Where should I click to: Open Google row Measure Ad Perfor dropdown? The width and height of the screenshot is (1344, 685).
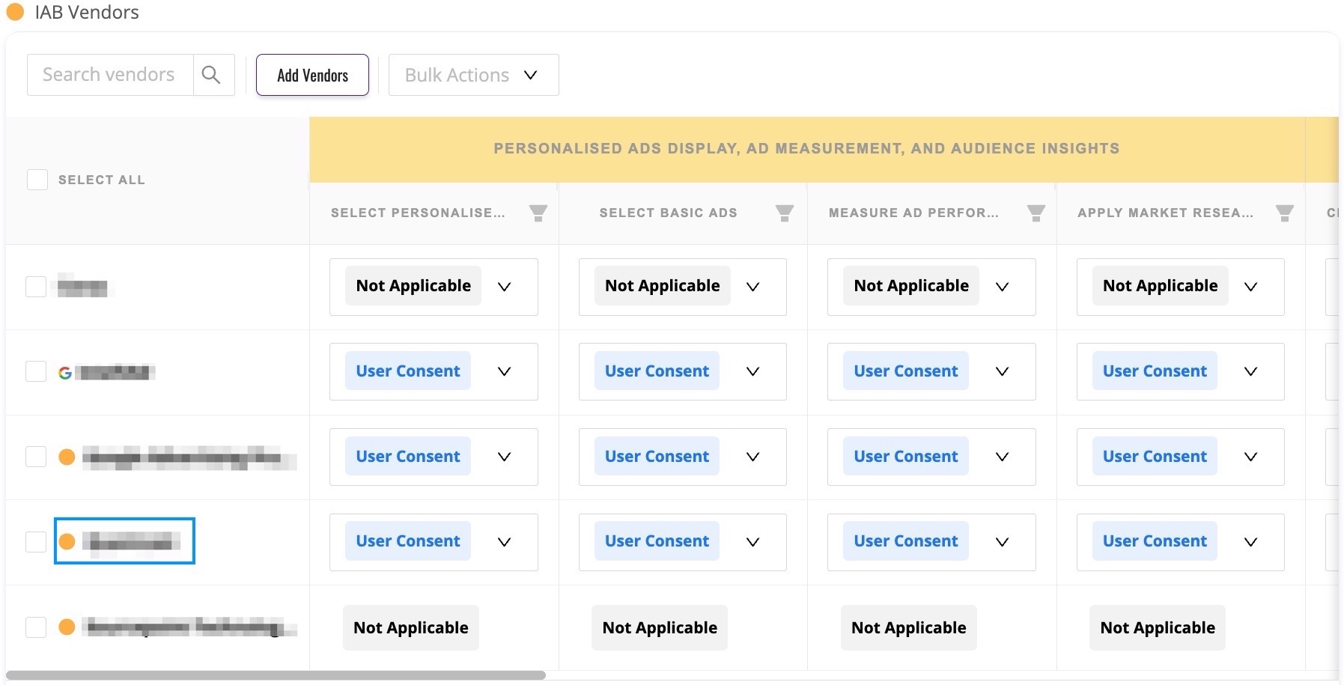tap(931, 371)
